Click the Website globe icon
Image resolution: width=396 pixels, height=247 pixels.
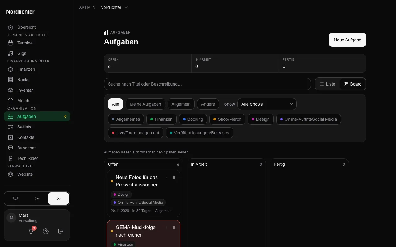(11, 174)
